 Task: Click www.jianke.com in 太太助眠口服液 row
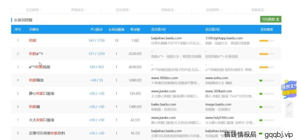[163, 118]
